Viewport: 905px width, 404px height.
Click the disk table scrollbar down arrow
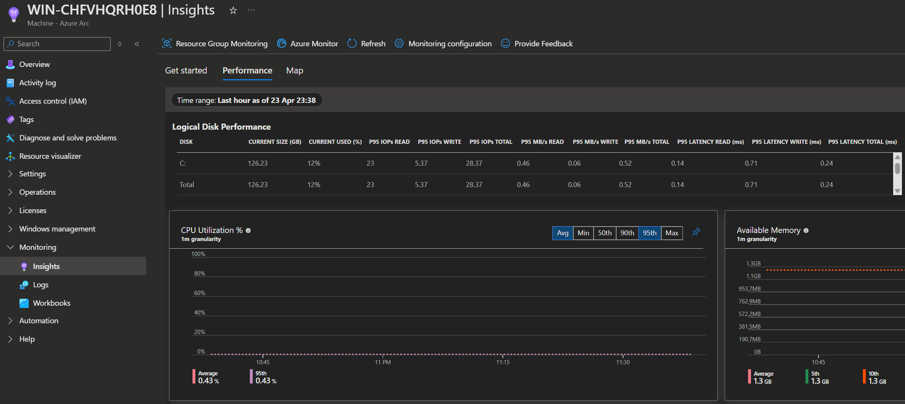[897, 191]
